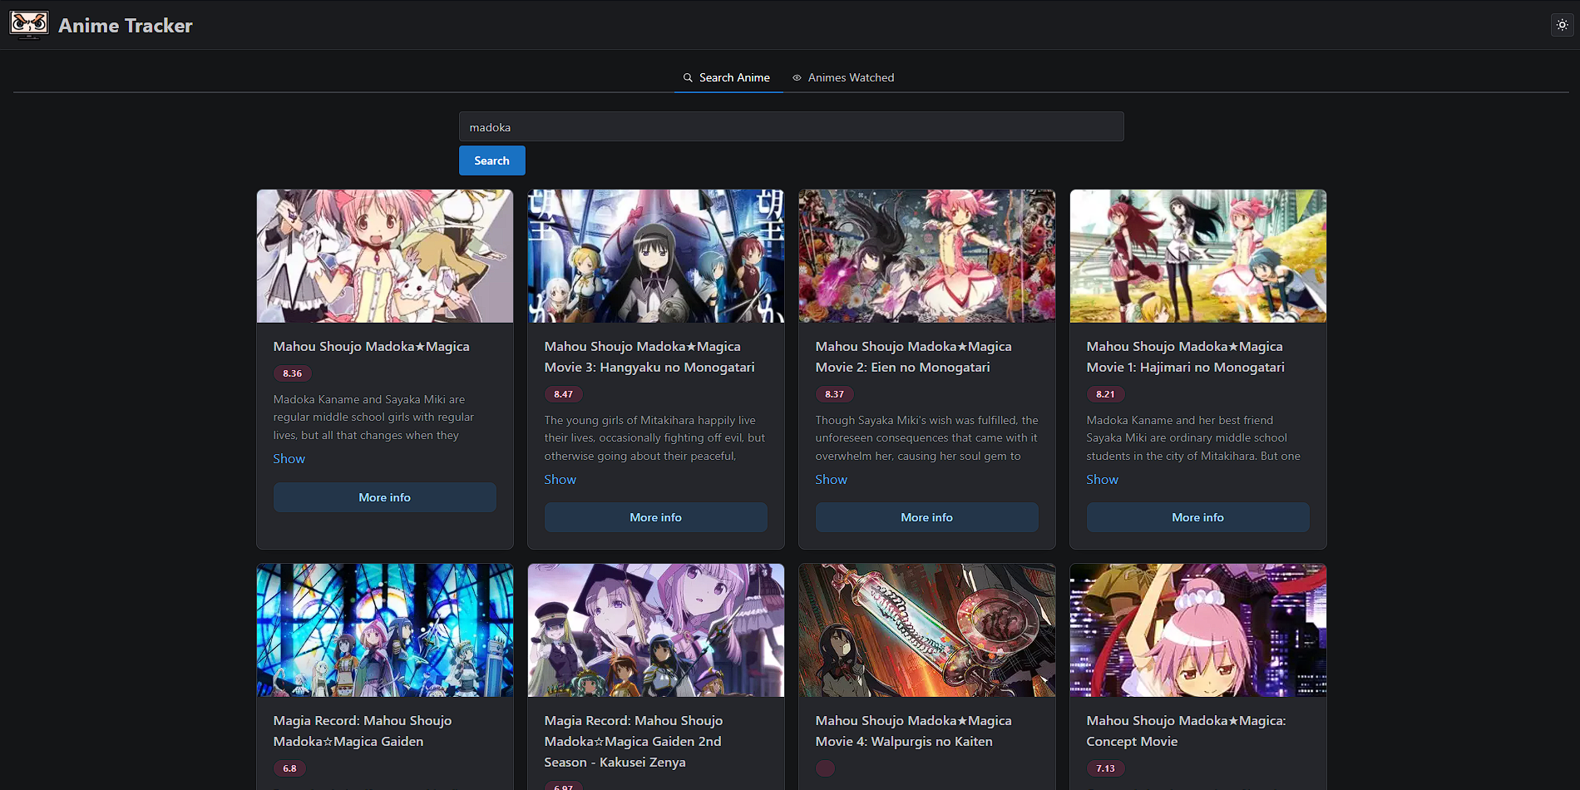
Task: Expand description with Show on Movie 2 Eien card
Action: (832, 480)
